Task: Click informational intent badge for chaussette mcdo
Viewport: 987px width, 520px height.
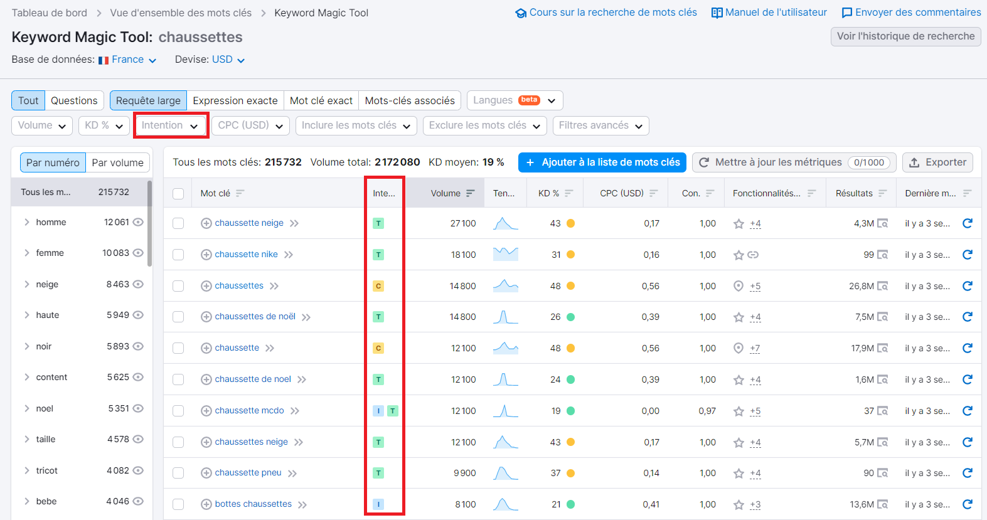Action: click(x=378, y=411)
